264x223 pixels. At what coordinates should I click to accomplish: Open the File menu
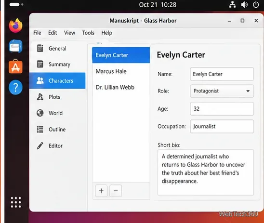[x=37, y=33]
